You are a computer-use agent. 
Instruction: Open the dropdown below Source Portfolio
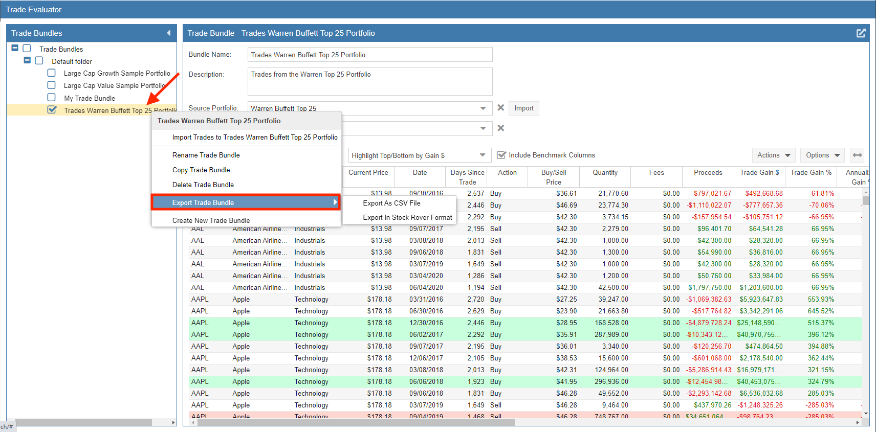coord(483,128)
